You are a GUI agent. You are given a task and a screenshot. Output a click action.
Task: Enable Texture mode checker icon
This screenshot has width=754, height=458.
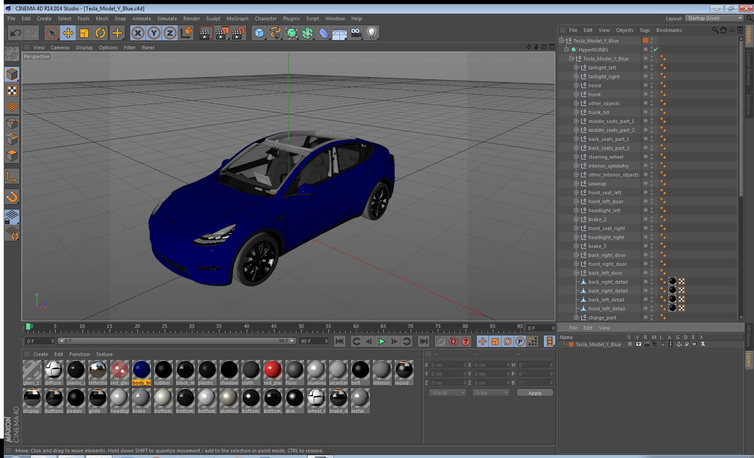(12, 91)
